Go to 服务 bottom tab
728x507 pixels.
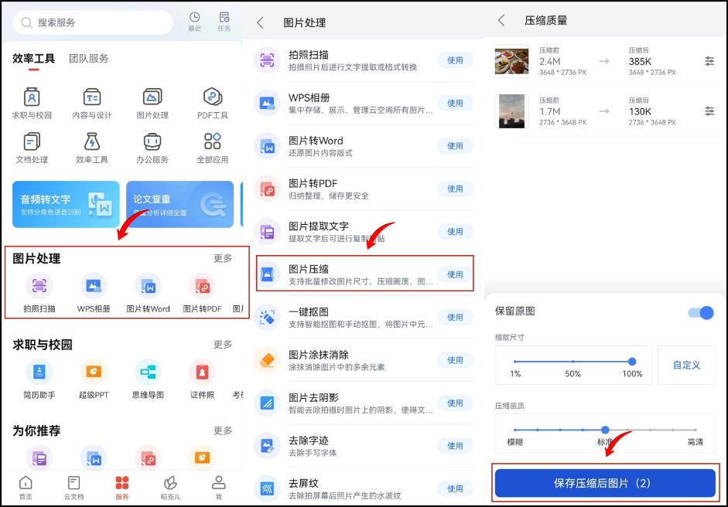tap(122, 488)
